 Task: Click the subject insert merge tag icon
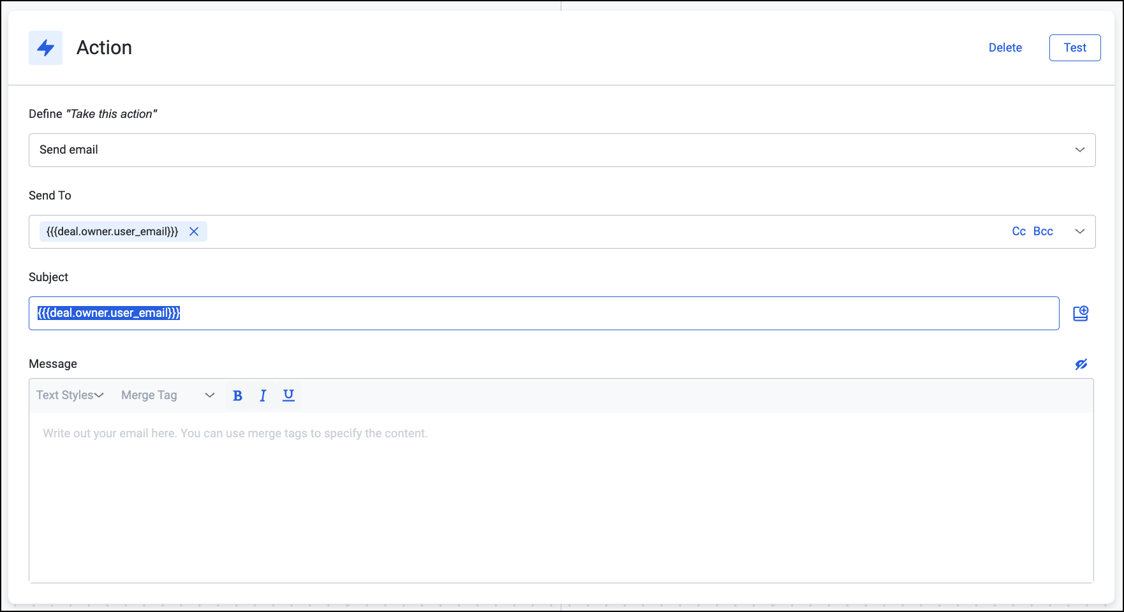click(x=1080, y=313)
